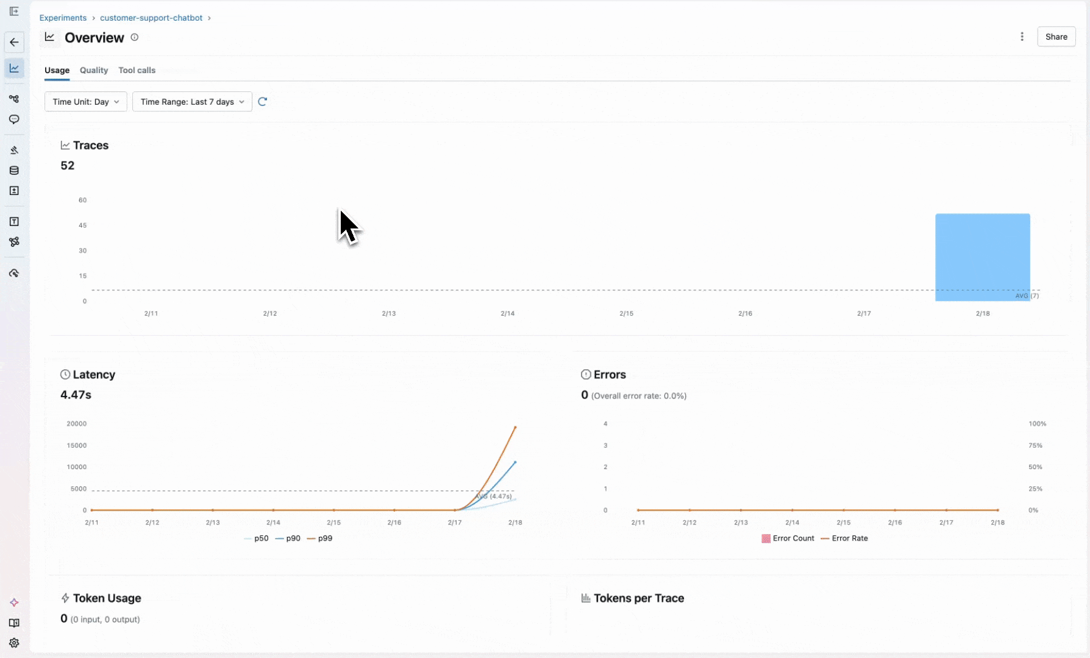Navigate to Experiments via the breadcrumb link

(63, 18)
